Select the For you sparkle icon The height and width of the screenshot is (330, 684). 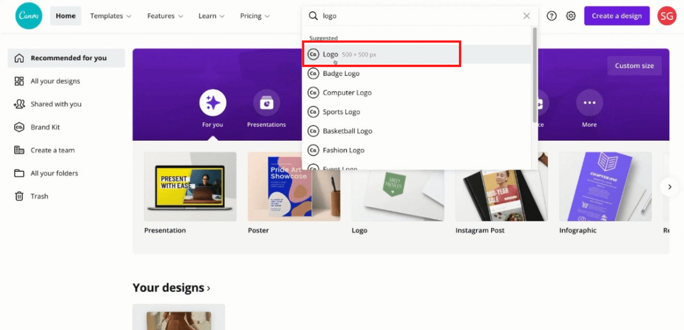click(212, 103)
